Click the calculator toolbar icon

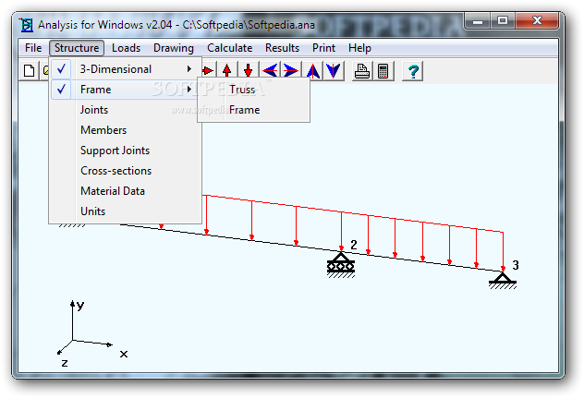click(x=383, y=70)
